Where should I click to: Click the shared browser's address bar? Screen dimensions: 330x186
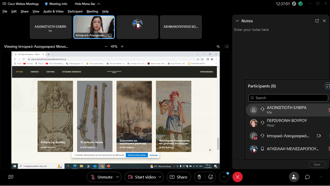click(111, 59)
